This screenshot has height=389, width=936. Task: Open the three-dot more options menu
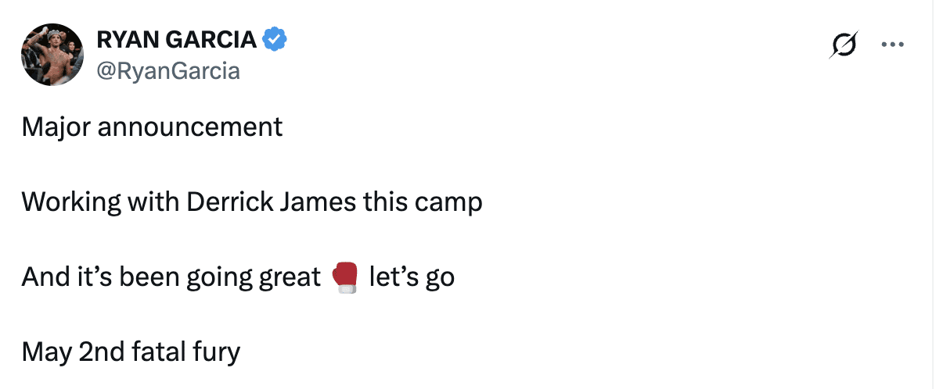(892, 45)
